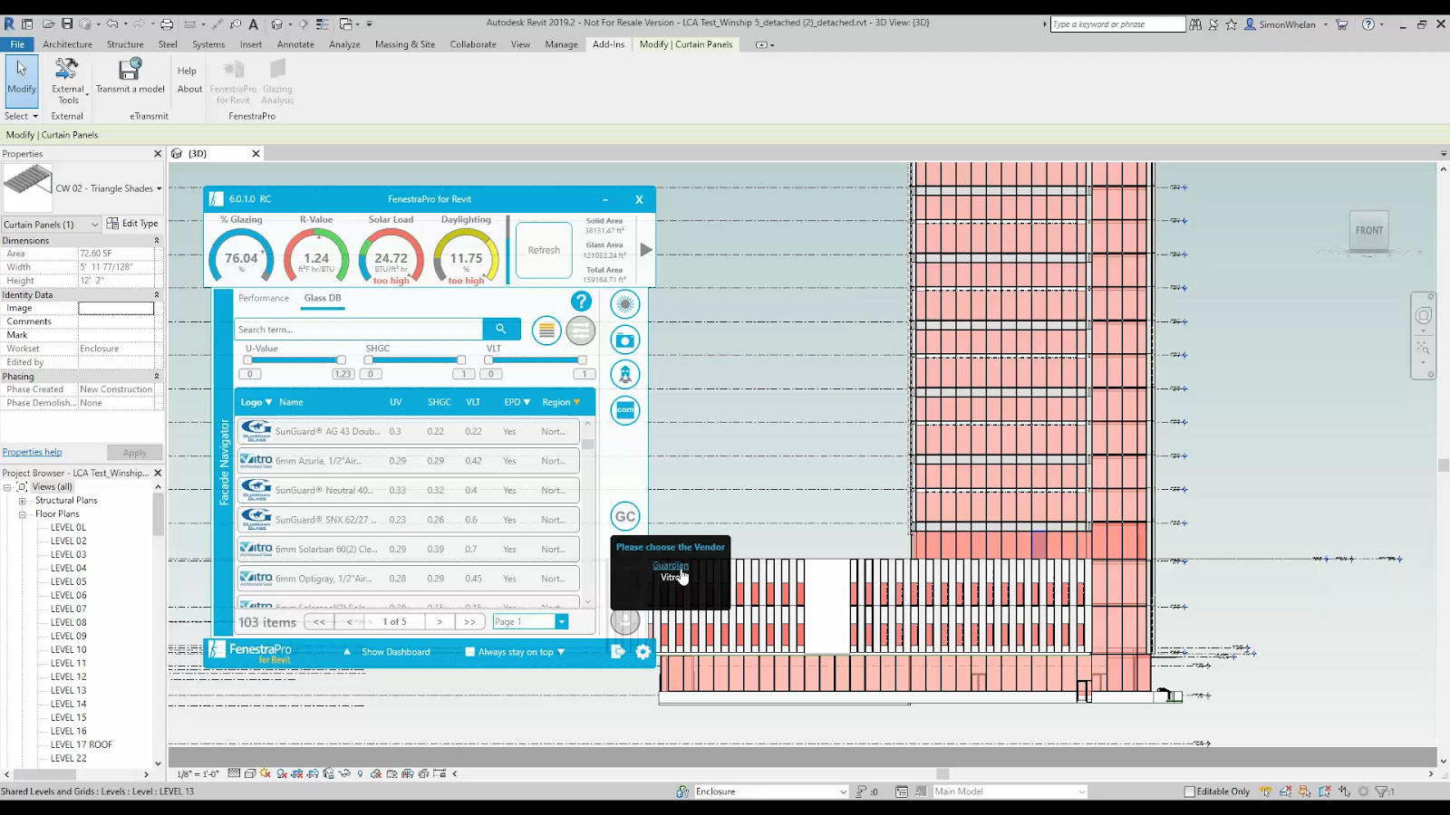Click the camera snapshot round button
Viewport: 1450px width, 815px height.
(624, 340)
